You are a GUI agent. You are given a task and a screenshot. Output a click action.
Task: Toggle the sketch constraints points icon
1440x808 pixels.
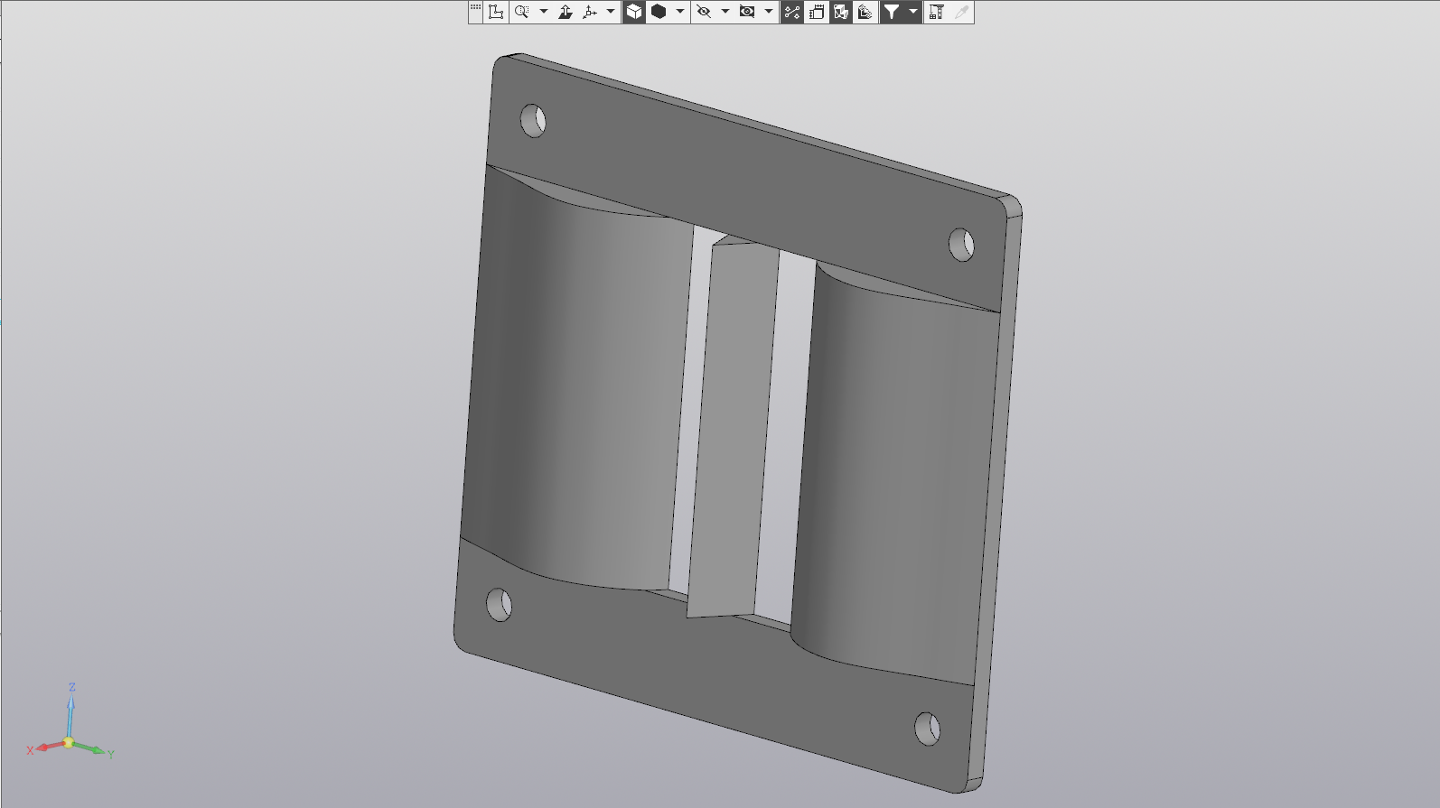[x=792, y=12]
